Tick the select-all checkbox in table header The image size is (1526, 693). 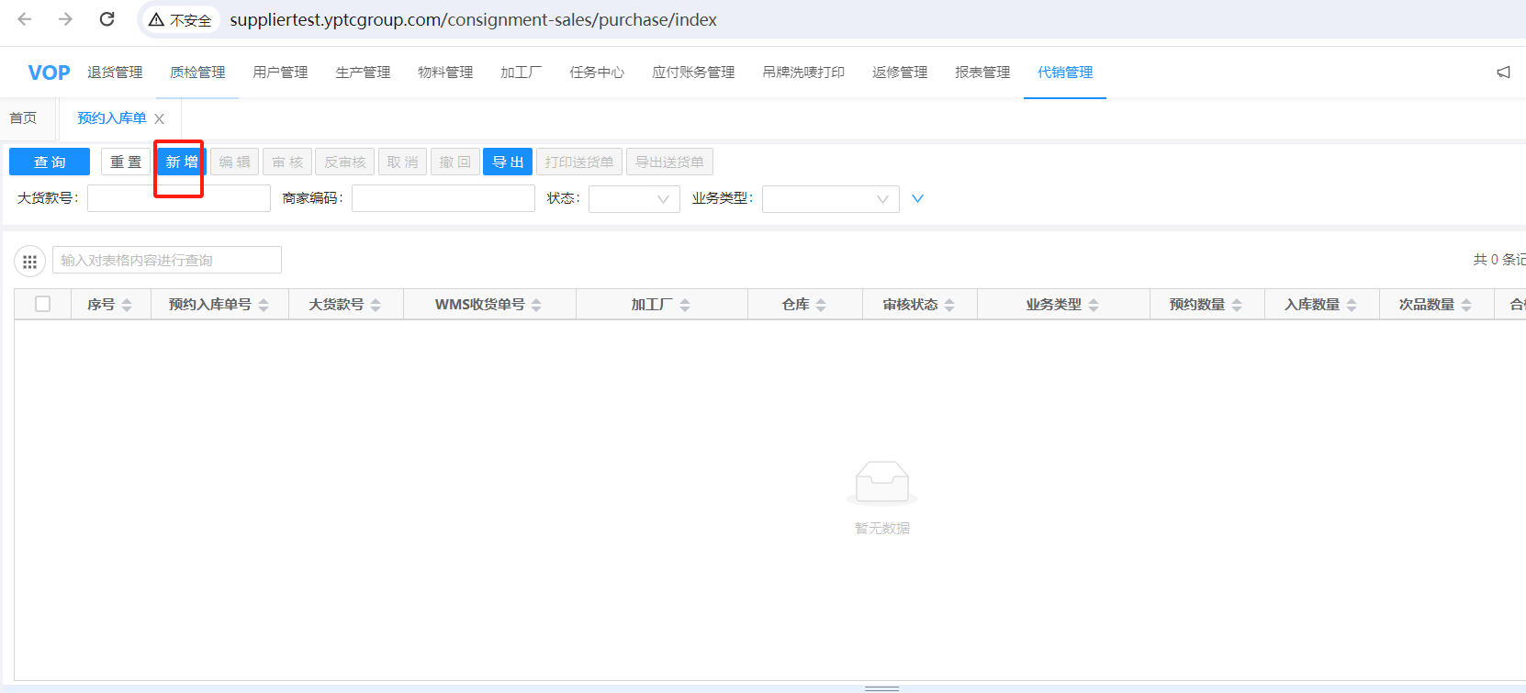tap(42, 304)
